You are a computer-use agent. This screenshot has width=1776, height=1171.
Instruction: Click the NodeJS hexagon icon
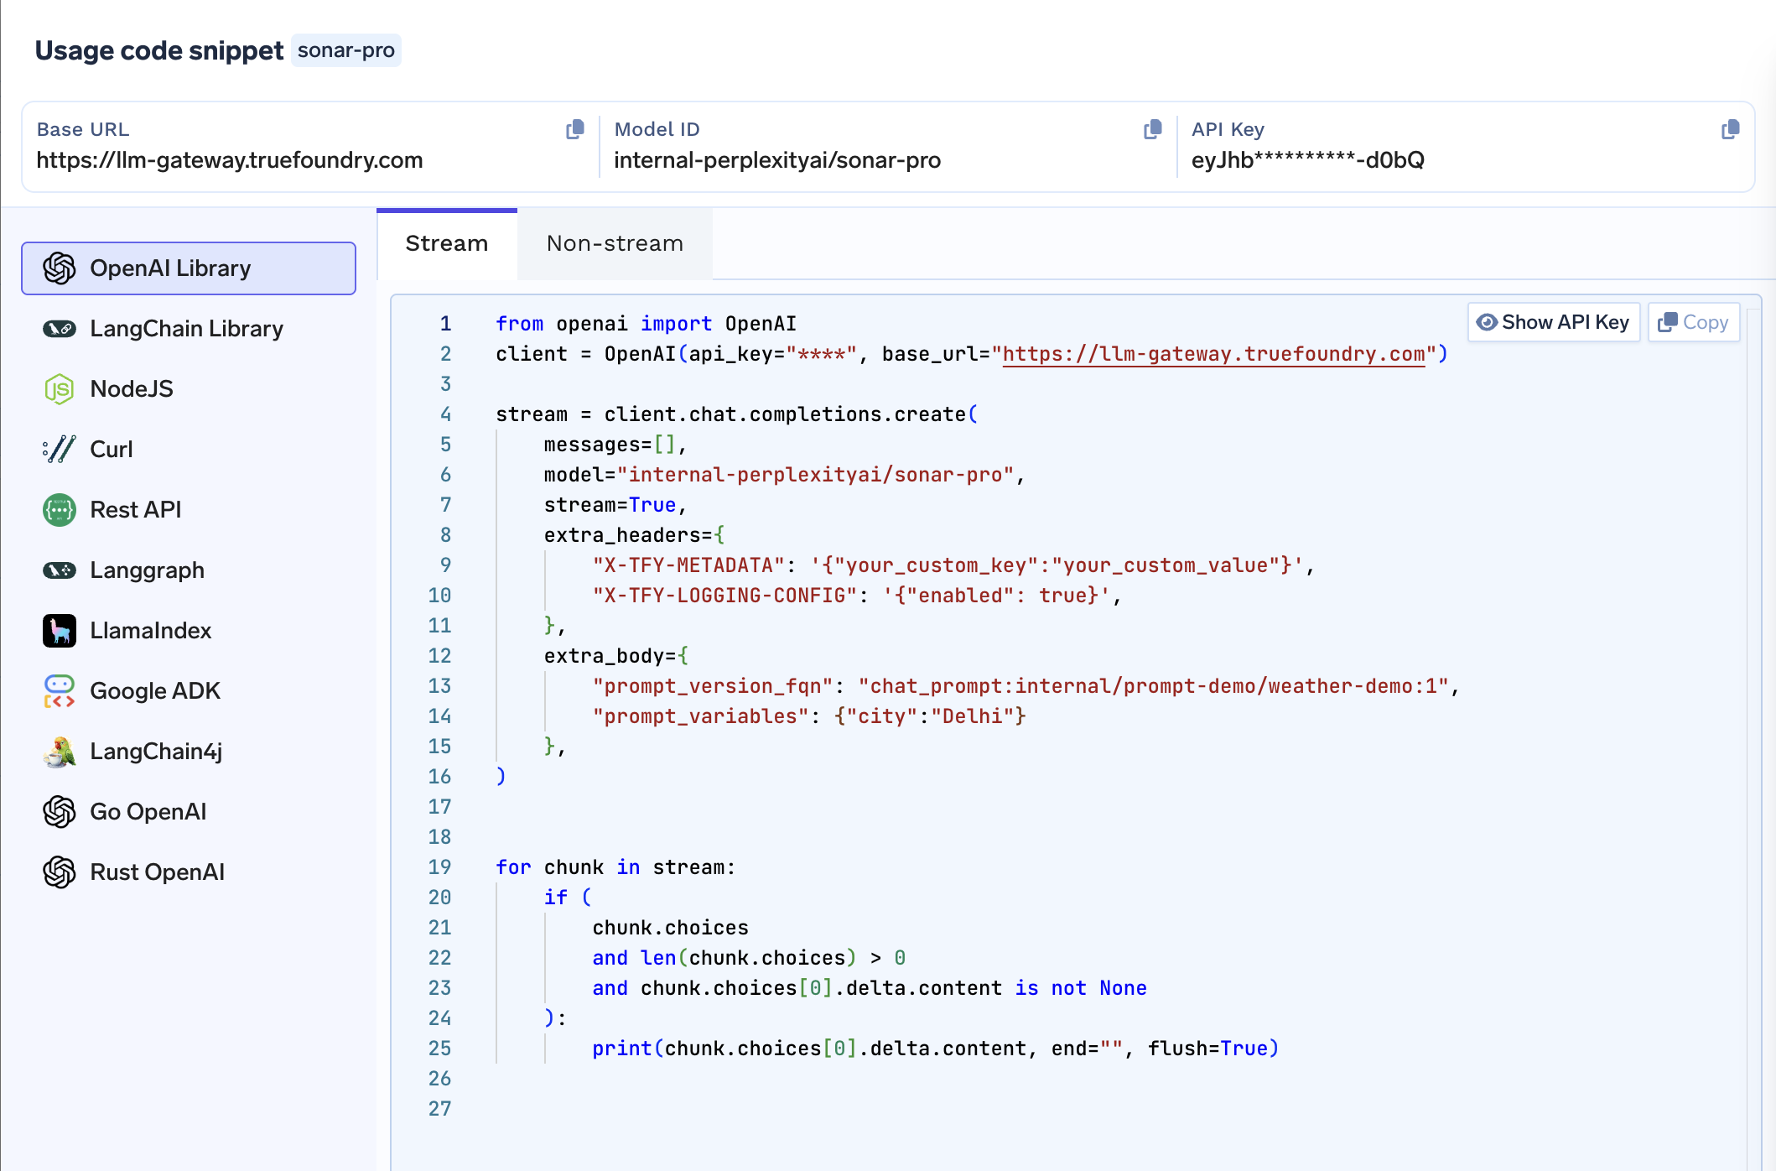[x=60, y=389]
